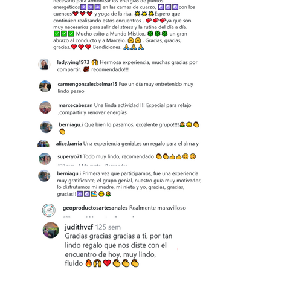
Task: Open lady.ying1973's profile picture
Action: [44, 65]
